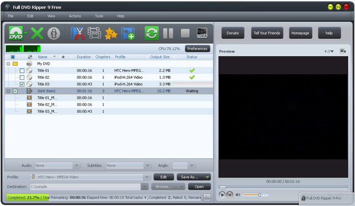The width and height of the screenshot is (355, 206).
Task: Click the green X remove icon
Action: tap(37, 33)
